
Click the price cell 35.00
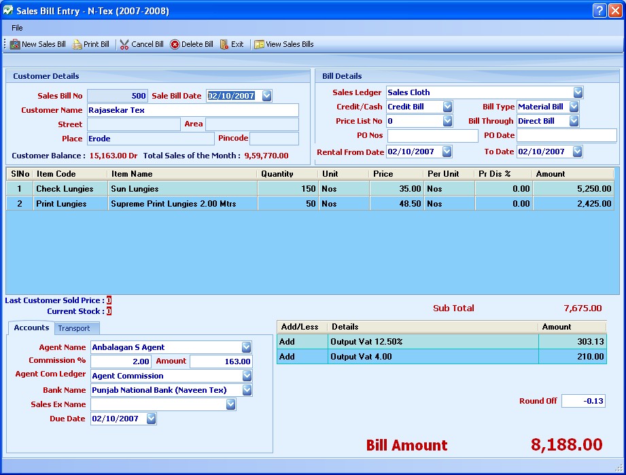pos(396,189)
